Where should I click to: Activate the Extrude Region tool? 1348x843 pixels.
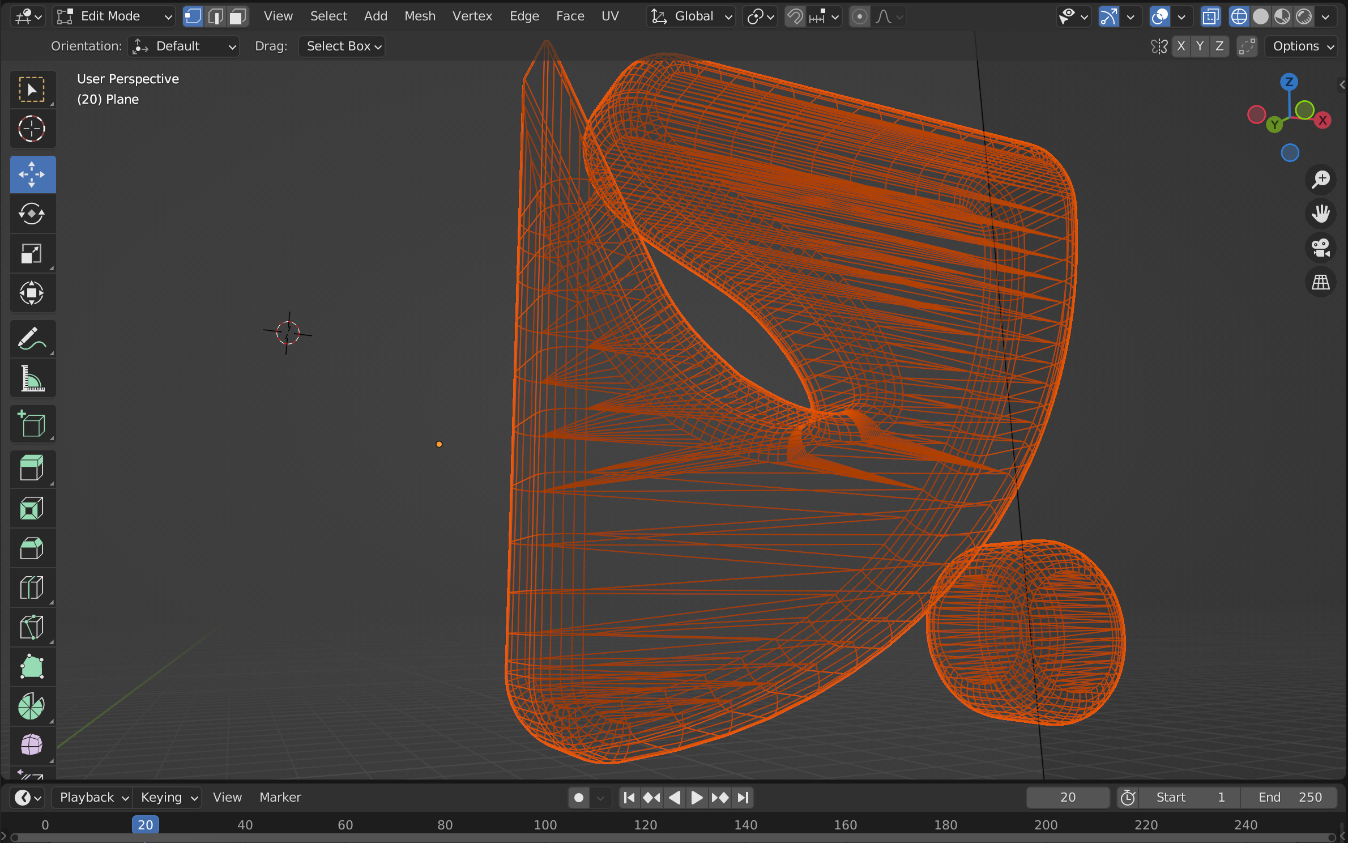pyautogui.click(x=32, y=469)
